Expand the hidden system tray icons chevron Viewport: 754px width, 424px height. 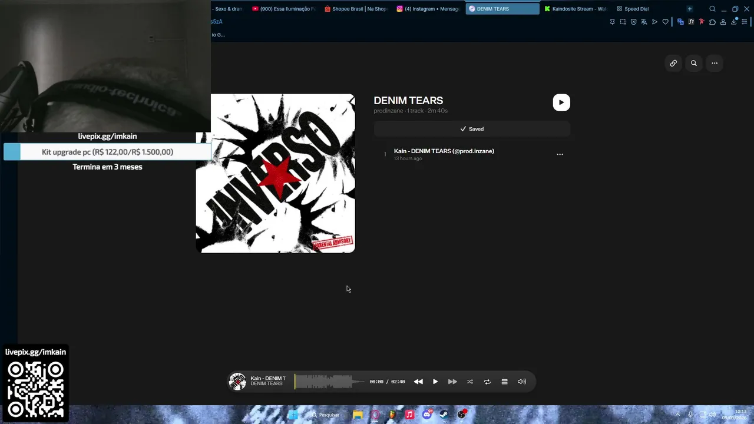(x=677, y=415)
